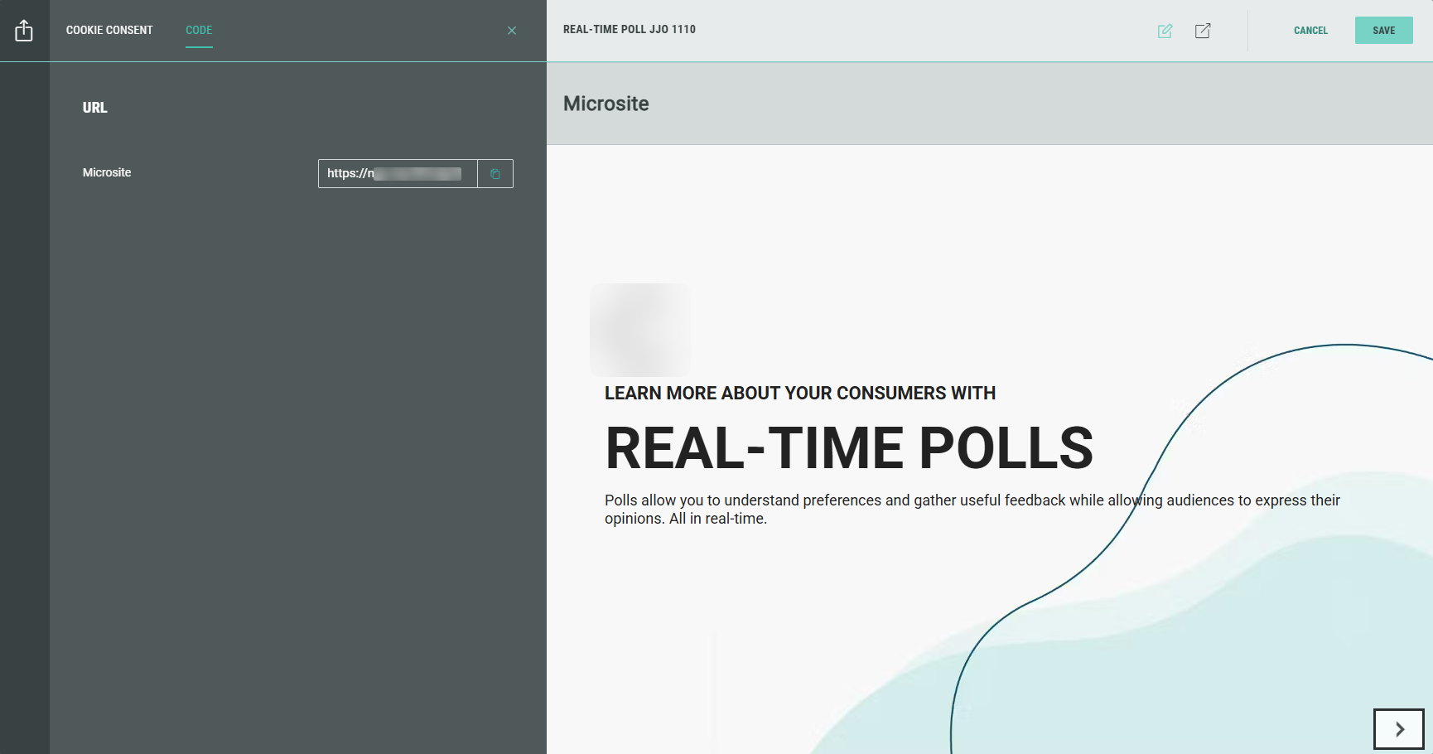Viewport: 1433px width, 754px height.
Task: Copy the Microsite URL with the copy icon
Action: (x=495, y=174)
